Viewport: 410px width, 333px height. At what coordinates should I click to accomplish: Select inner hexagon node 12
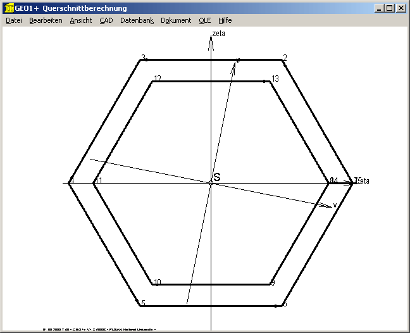pyautogui.click(x=152, y=81)
